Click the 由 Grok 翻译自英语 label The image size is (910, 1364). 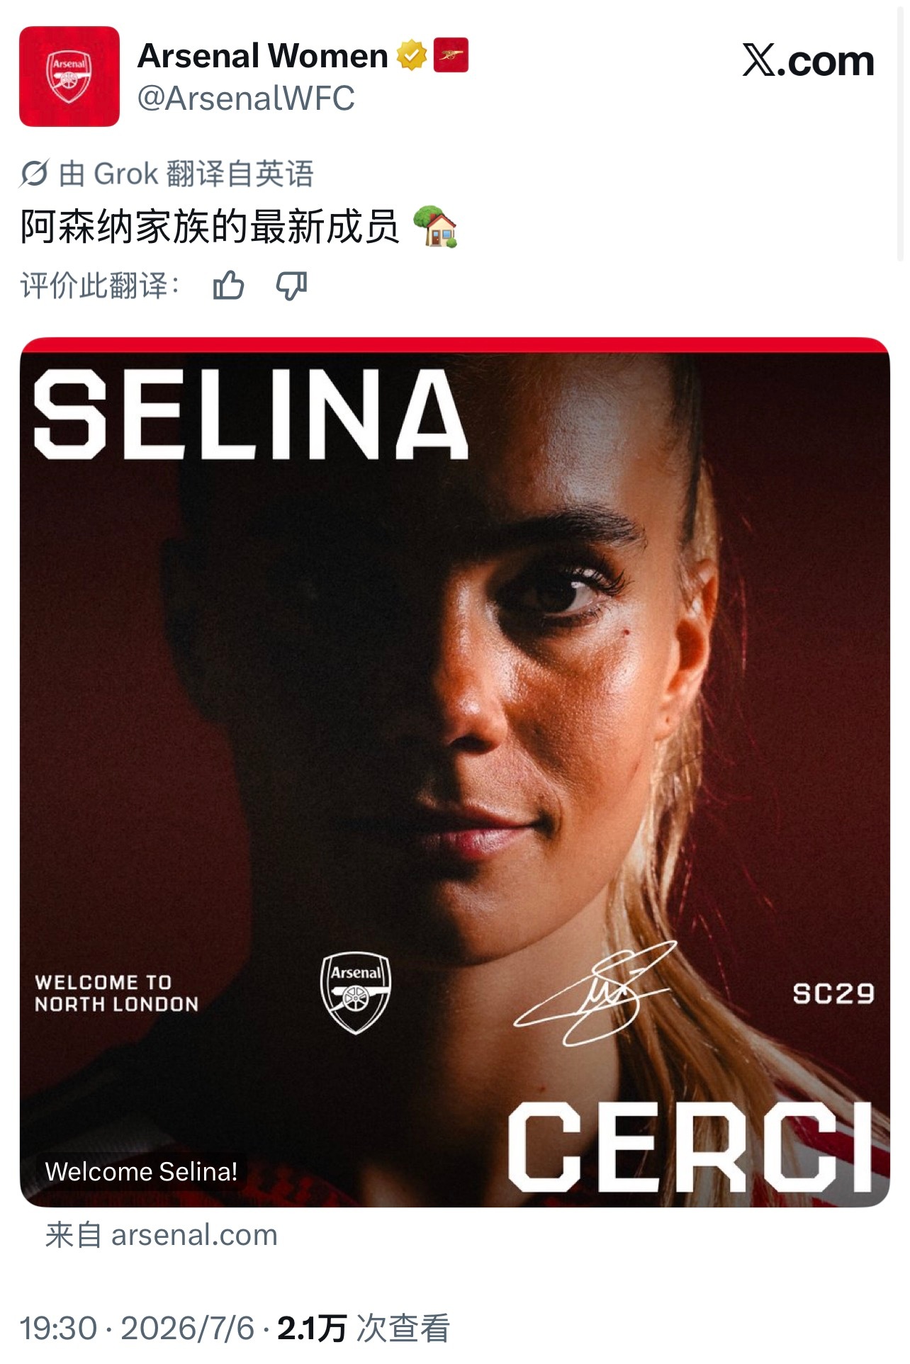[x=186, y=174]
